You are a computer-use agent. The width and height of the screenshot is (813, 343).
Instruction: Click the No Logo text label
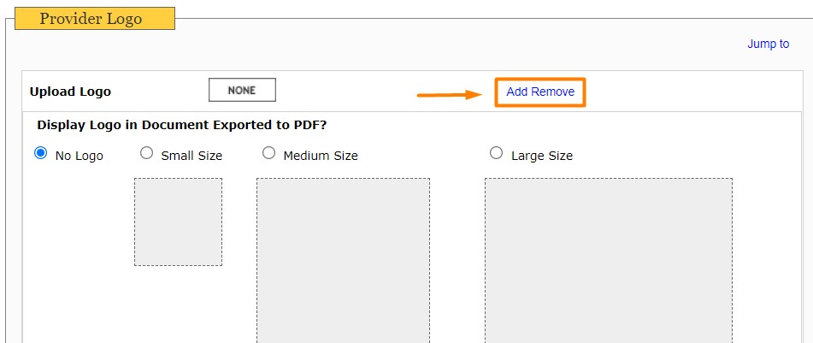tap(80, 156)
